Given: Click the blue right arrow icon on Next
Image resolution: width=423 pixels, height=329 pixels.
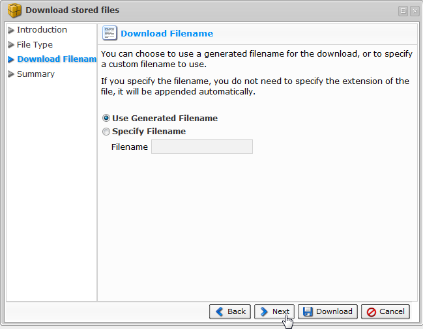Looking at the screenshot, I should point(264,311).
